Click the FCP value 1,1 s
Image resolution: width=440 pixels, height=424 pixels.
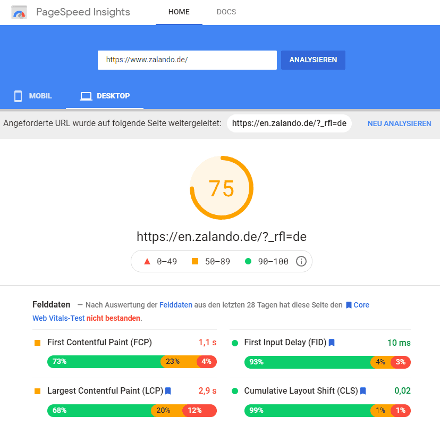click(x=208, y=342)
